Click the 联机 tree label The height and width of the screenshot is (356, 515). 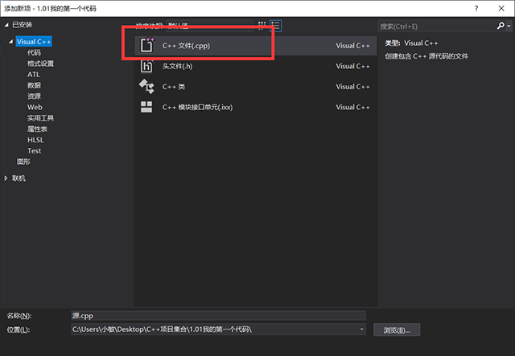tap(19, 178)
